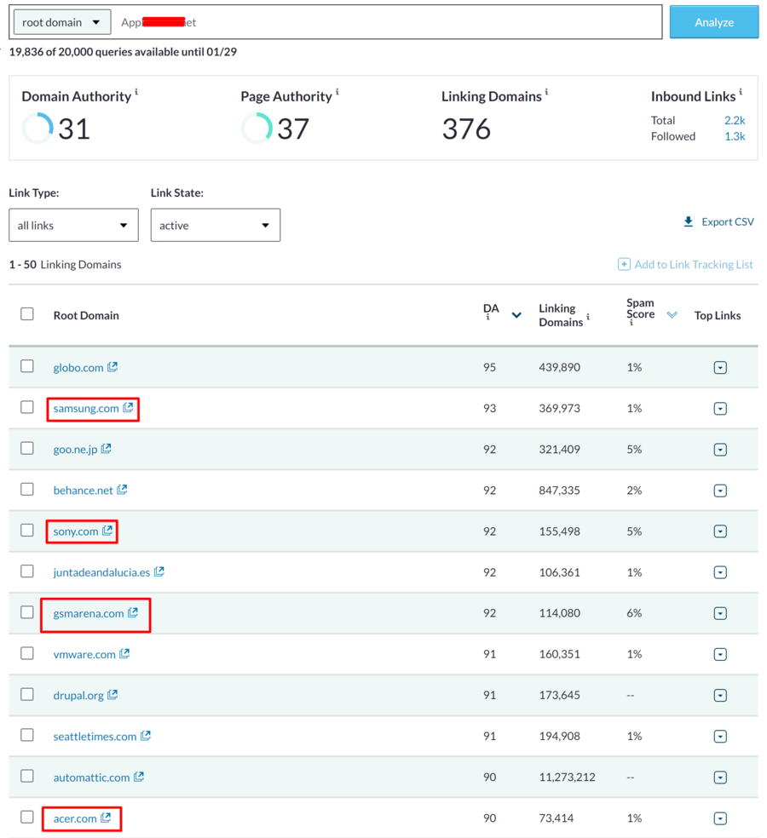The image size is (767, 838).
Task: Select the samsung.com row checkbox
Action: (27, 407)
